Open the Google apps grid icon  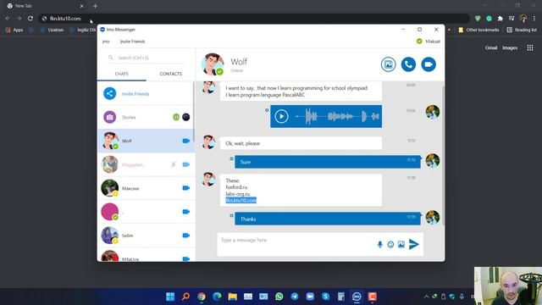pyautogui.click(x=530, y=47)
